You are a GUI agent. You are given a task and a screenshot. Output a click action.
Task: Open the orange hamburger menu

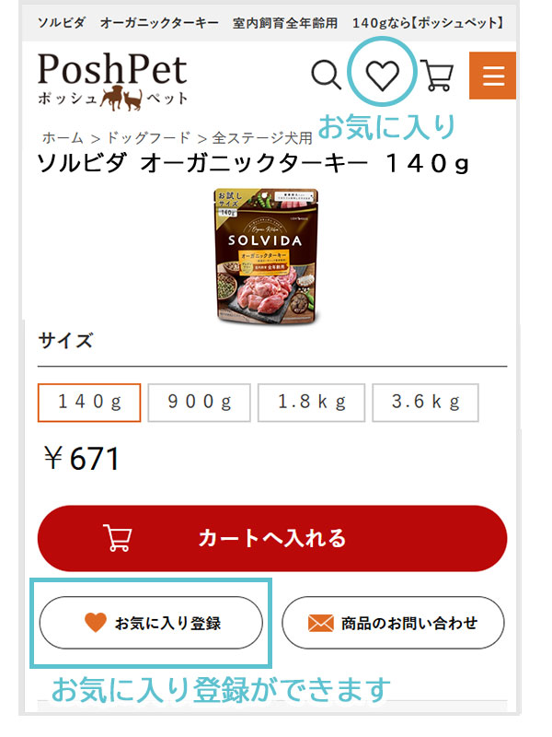pyautogui.click(x=493, y=76)
